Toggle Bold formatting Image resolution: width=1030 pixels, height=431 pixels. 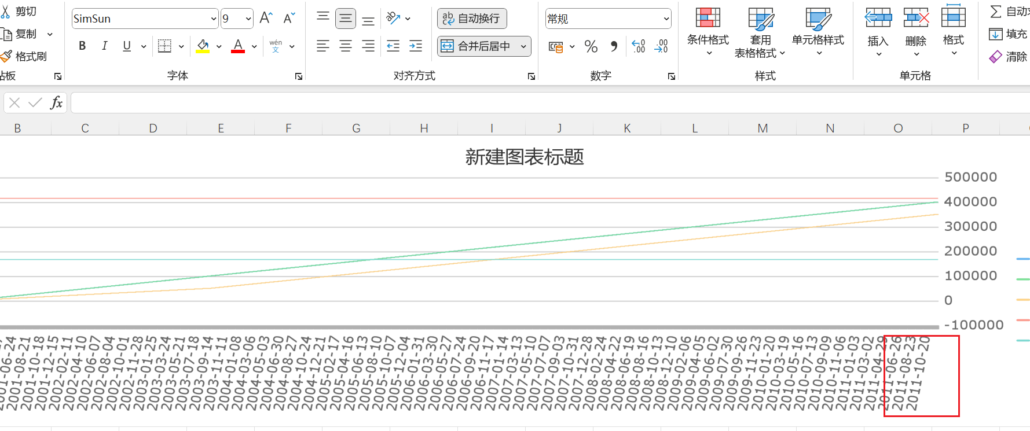82,46
